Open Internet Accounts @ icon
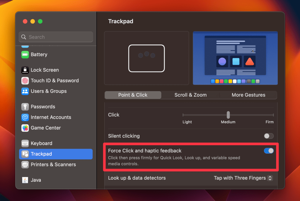300x201 pixels. (x=25, y=117)
